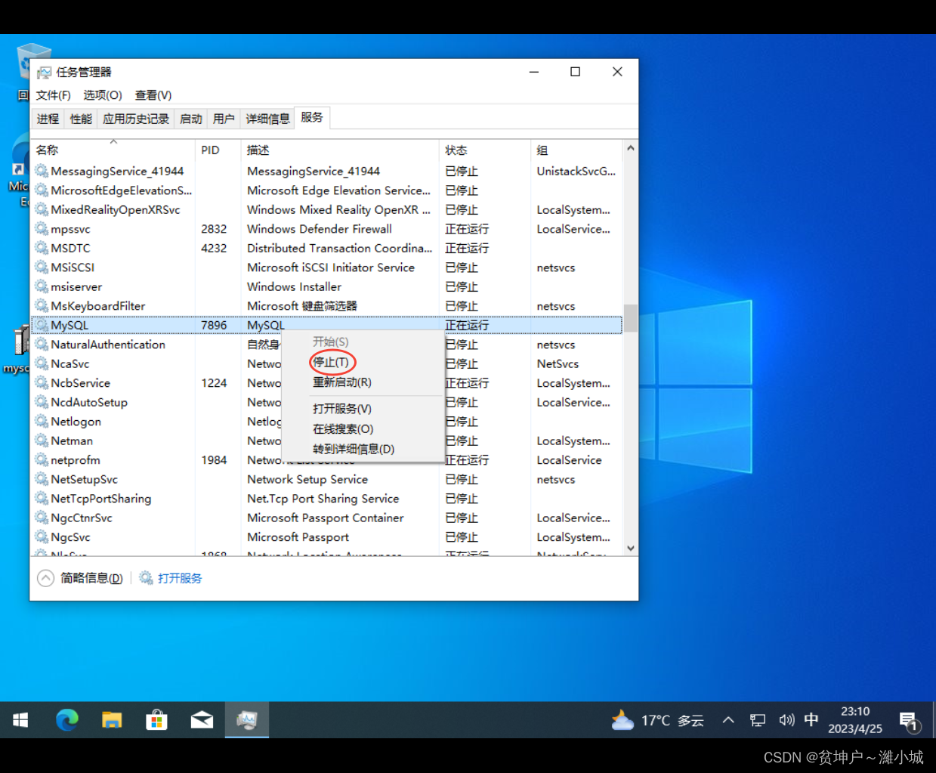Click the gear icon beside NetSetupSvc

click(x=42, y=479)
